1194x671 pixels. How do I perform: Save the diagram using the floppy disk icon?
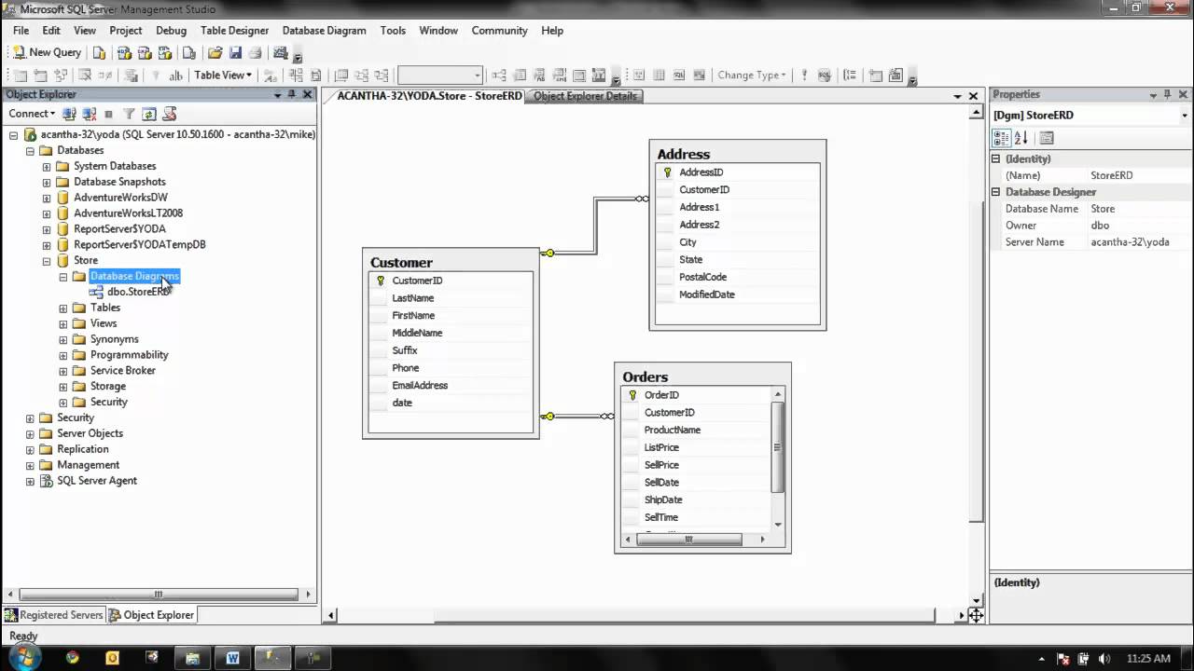tap(235, 53)
